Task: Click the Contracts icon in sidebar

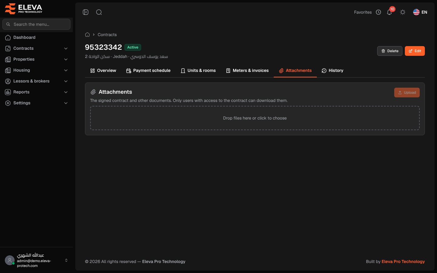Action: [x=8, y=49]
